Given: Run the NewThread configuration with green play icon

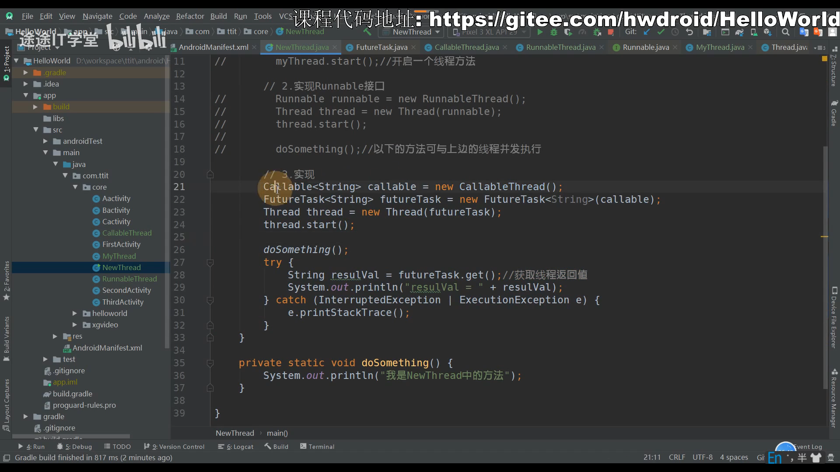Looking at the screenshot, I should click(x=540, y=32).
